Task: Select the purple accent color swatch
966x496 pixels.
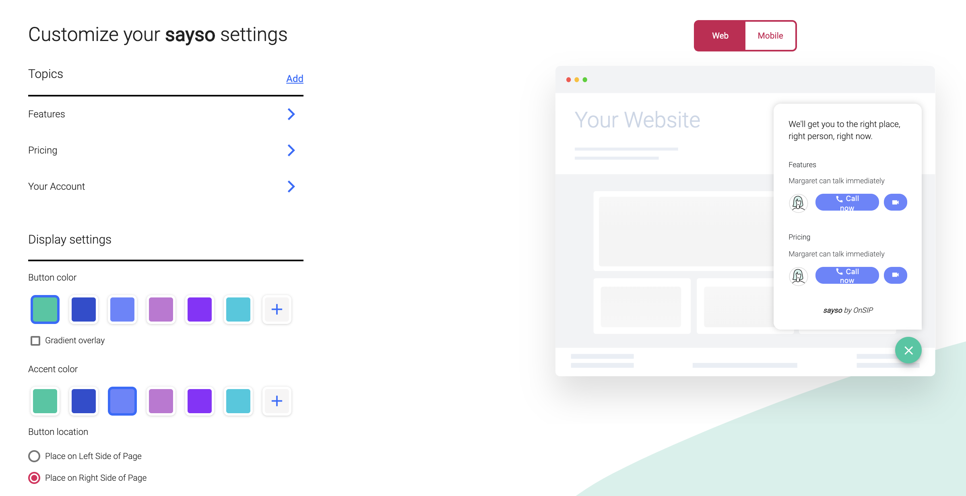Action: tap(200, 400)
